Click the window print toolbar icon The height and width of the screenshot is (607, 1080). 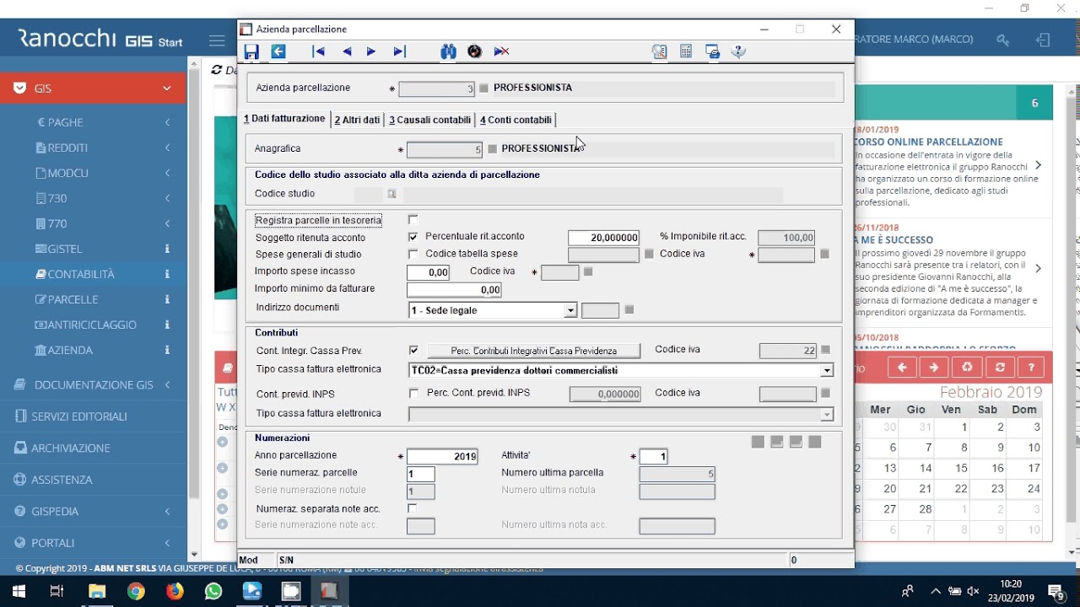point(713,52)
